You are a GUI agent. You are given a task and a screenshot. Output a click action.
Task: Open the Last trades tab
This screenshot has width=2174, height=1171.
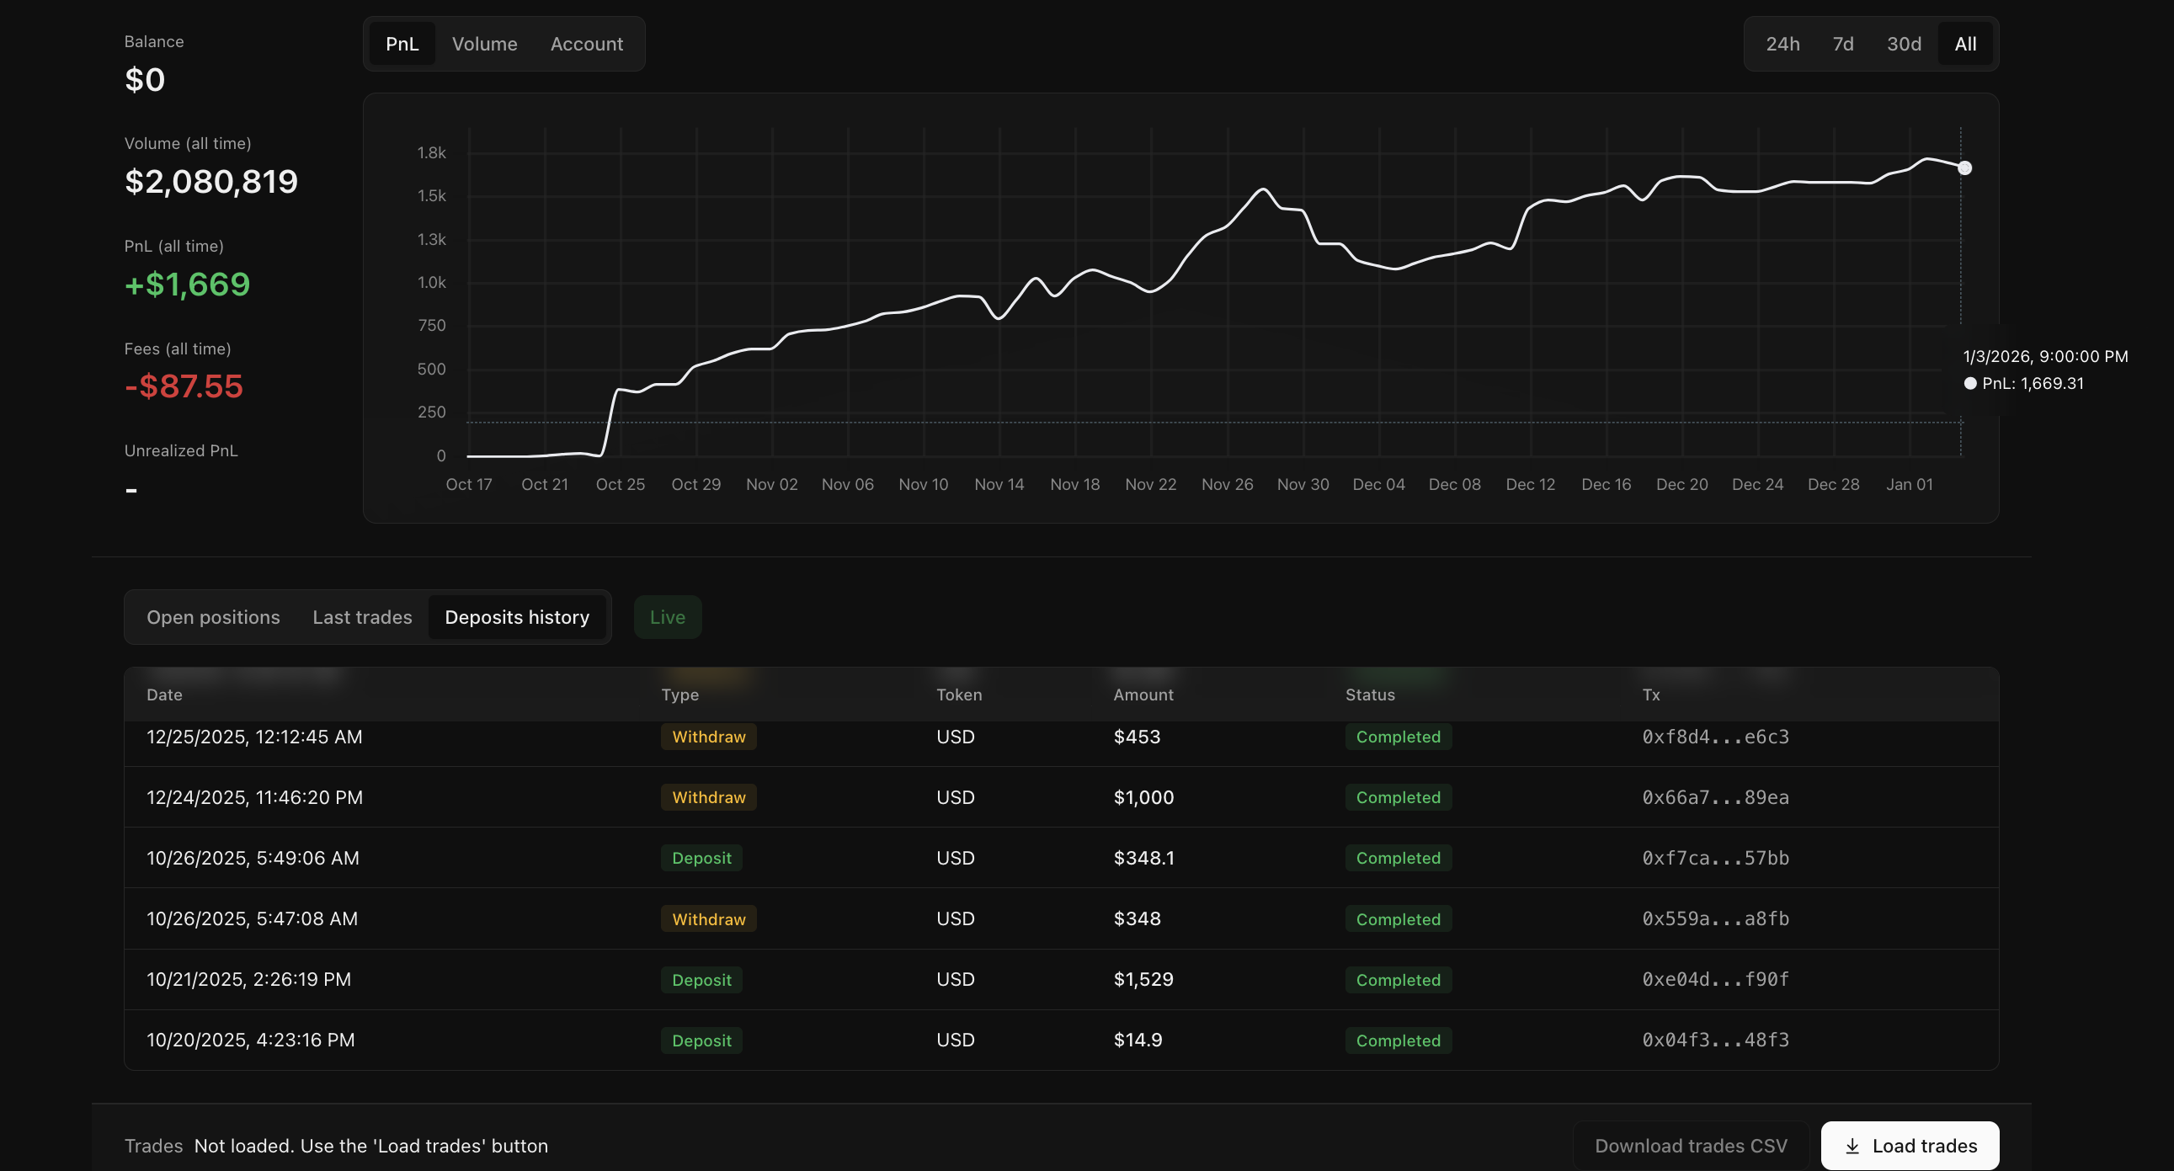tap(361, 617)
